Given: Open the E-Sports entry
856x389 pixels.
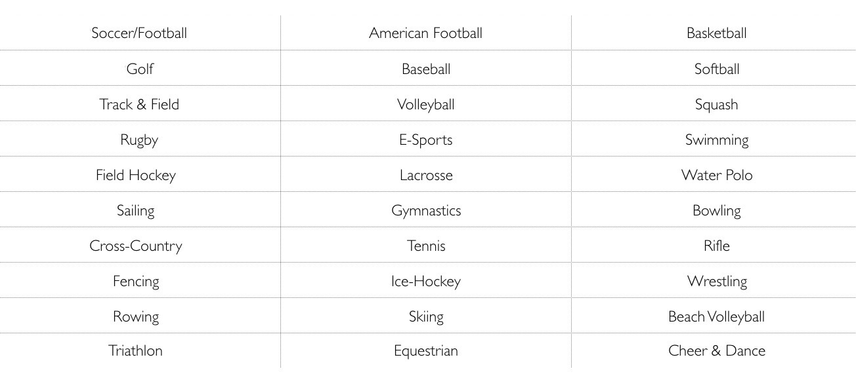Looking at the screenshot, I should tap(425, 139).
